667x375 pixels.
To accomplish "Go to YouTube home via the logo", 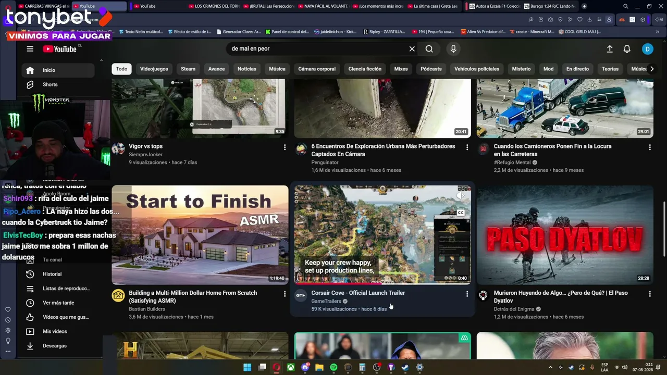I will (x=60, y=49).
